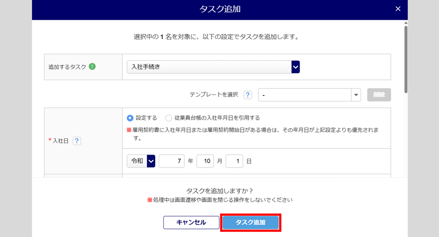
Task: Expand the 入社手続き task dropdown arrow
Action: pos(296,67)
